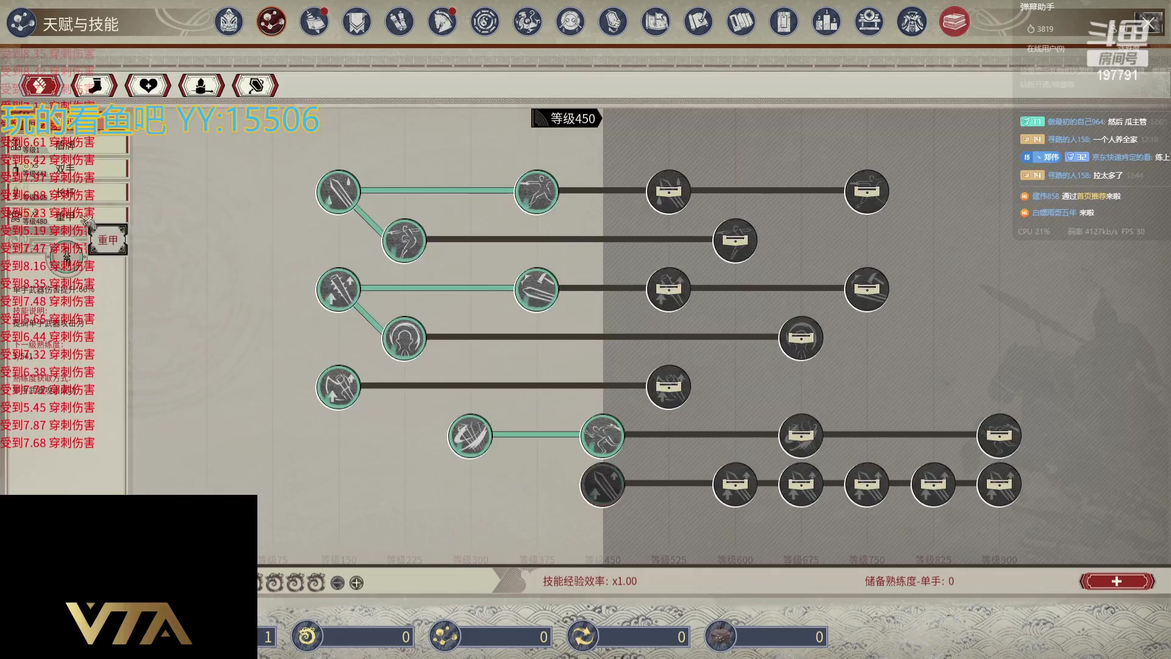Click the 储备熟练度-单手: 0 label
Viewport: 1171px width, 659px height.
[909, 582]
